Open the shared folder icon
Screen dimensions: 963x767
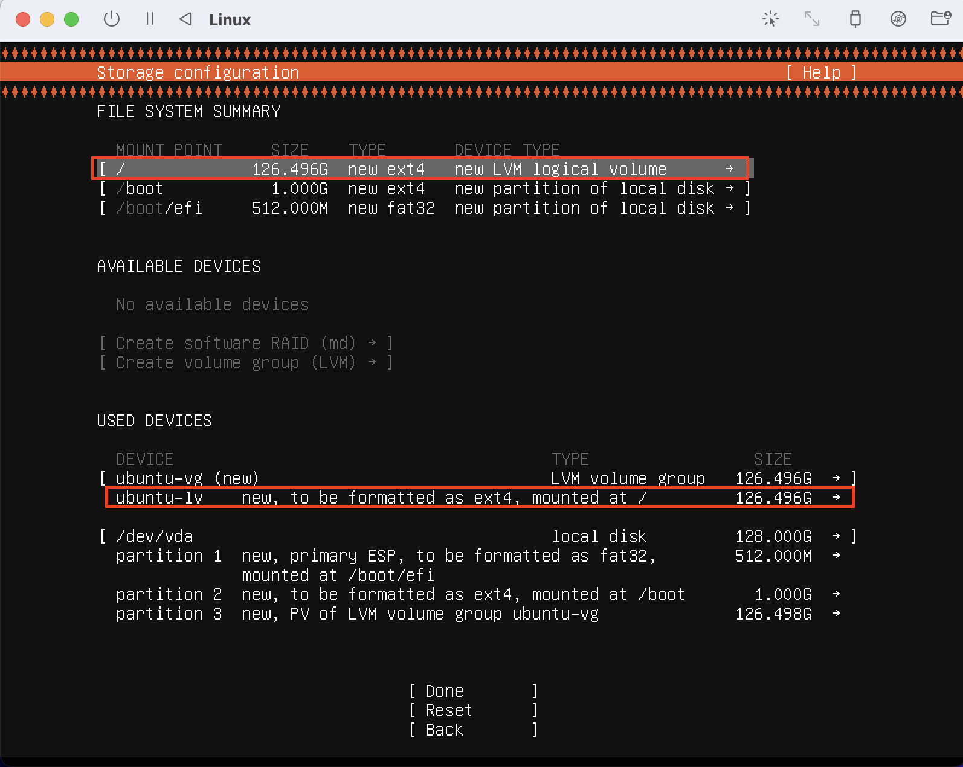click(941, 19)
